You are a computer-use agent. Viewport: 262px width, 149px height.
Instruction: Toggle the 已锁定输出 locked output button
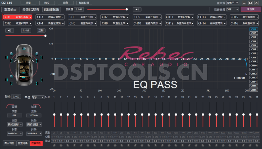52,9
